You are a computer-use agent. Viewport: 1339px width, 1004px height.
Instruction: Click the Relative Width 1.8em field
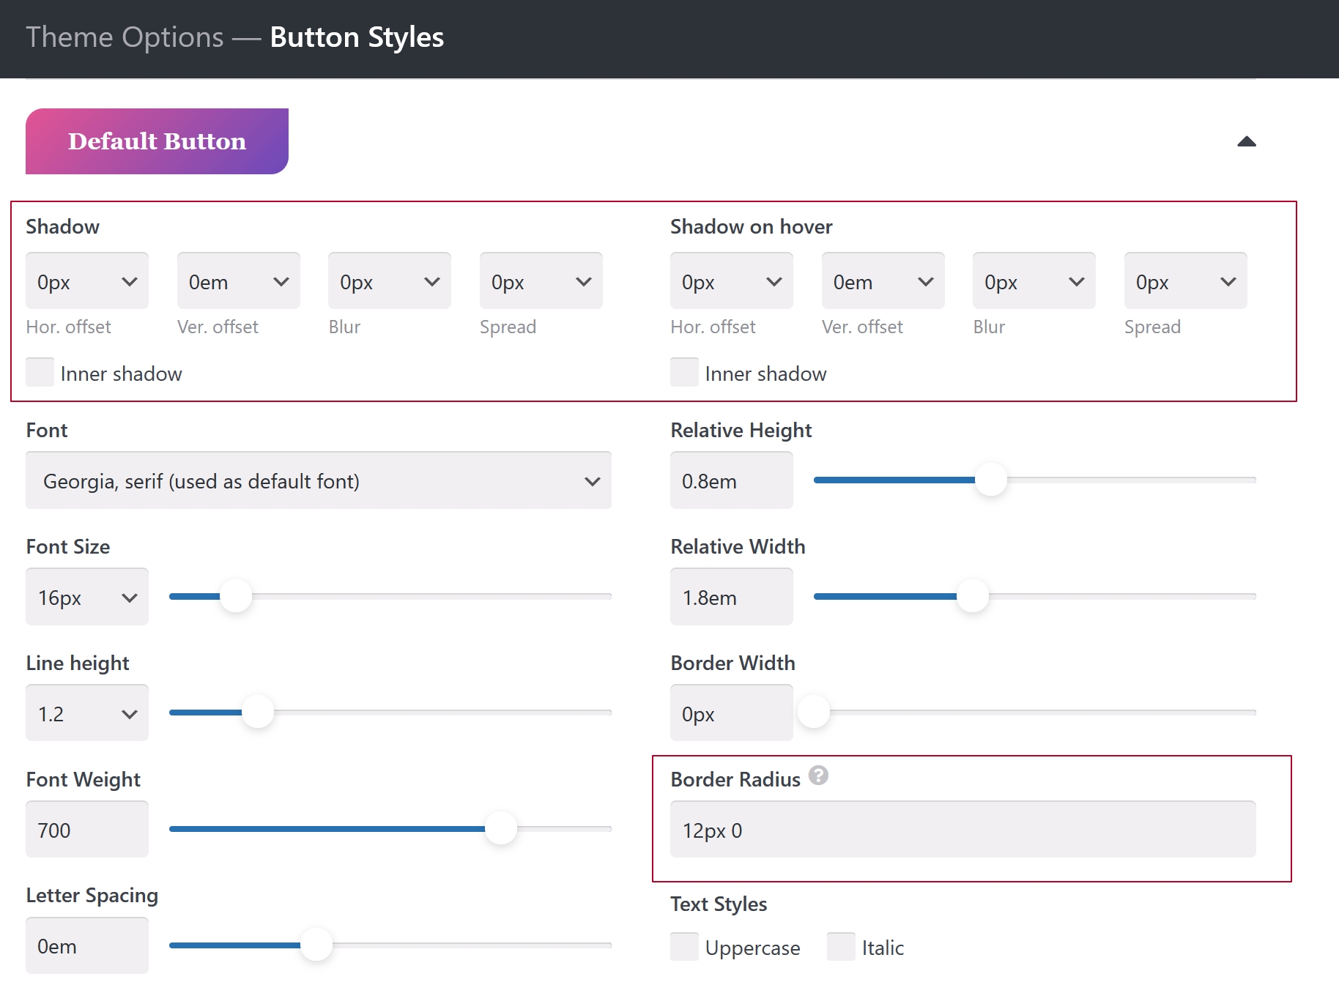click(x=731, y=598)
